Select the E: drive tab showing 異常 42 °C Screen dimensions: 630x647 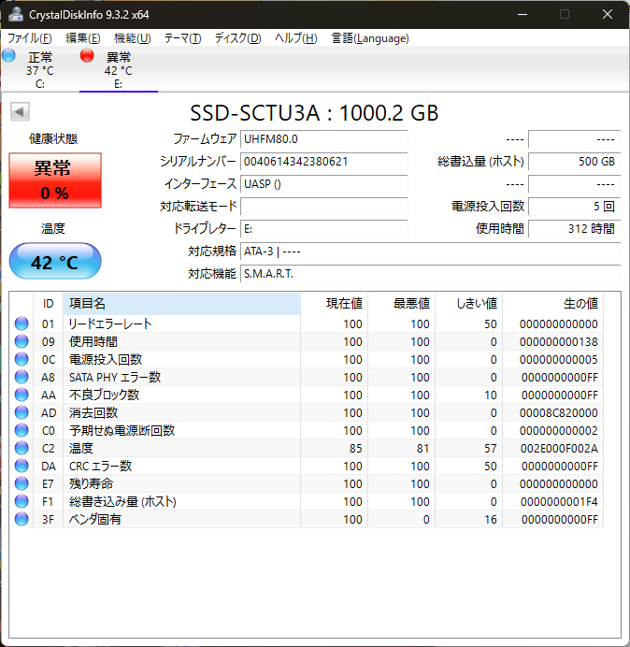click(x=119, y=70)
